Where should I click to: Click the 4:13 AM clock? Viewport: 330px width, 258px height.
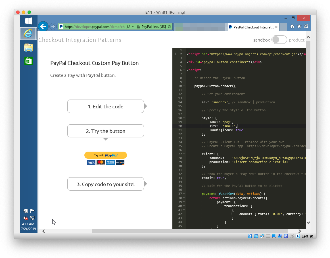[28, 224]
